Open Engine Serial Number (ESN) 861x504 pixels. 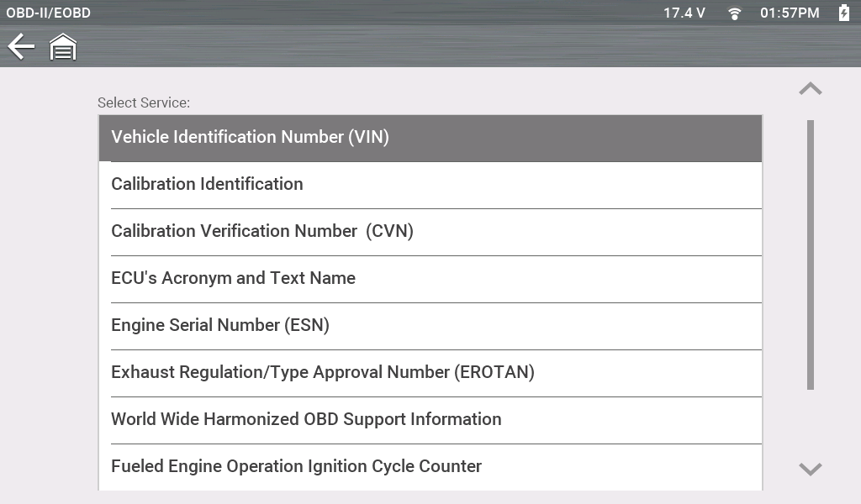click(430, 326)
